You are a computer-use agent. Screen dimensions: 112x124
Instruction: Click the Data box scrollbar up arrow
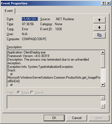point(103,98)
